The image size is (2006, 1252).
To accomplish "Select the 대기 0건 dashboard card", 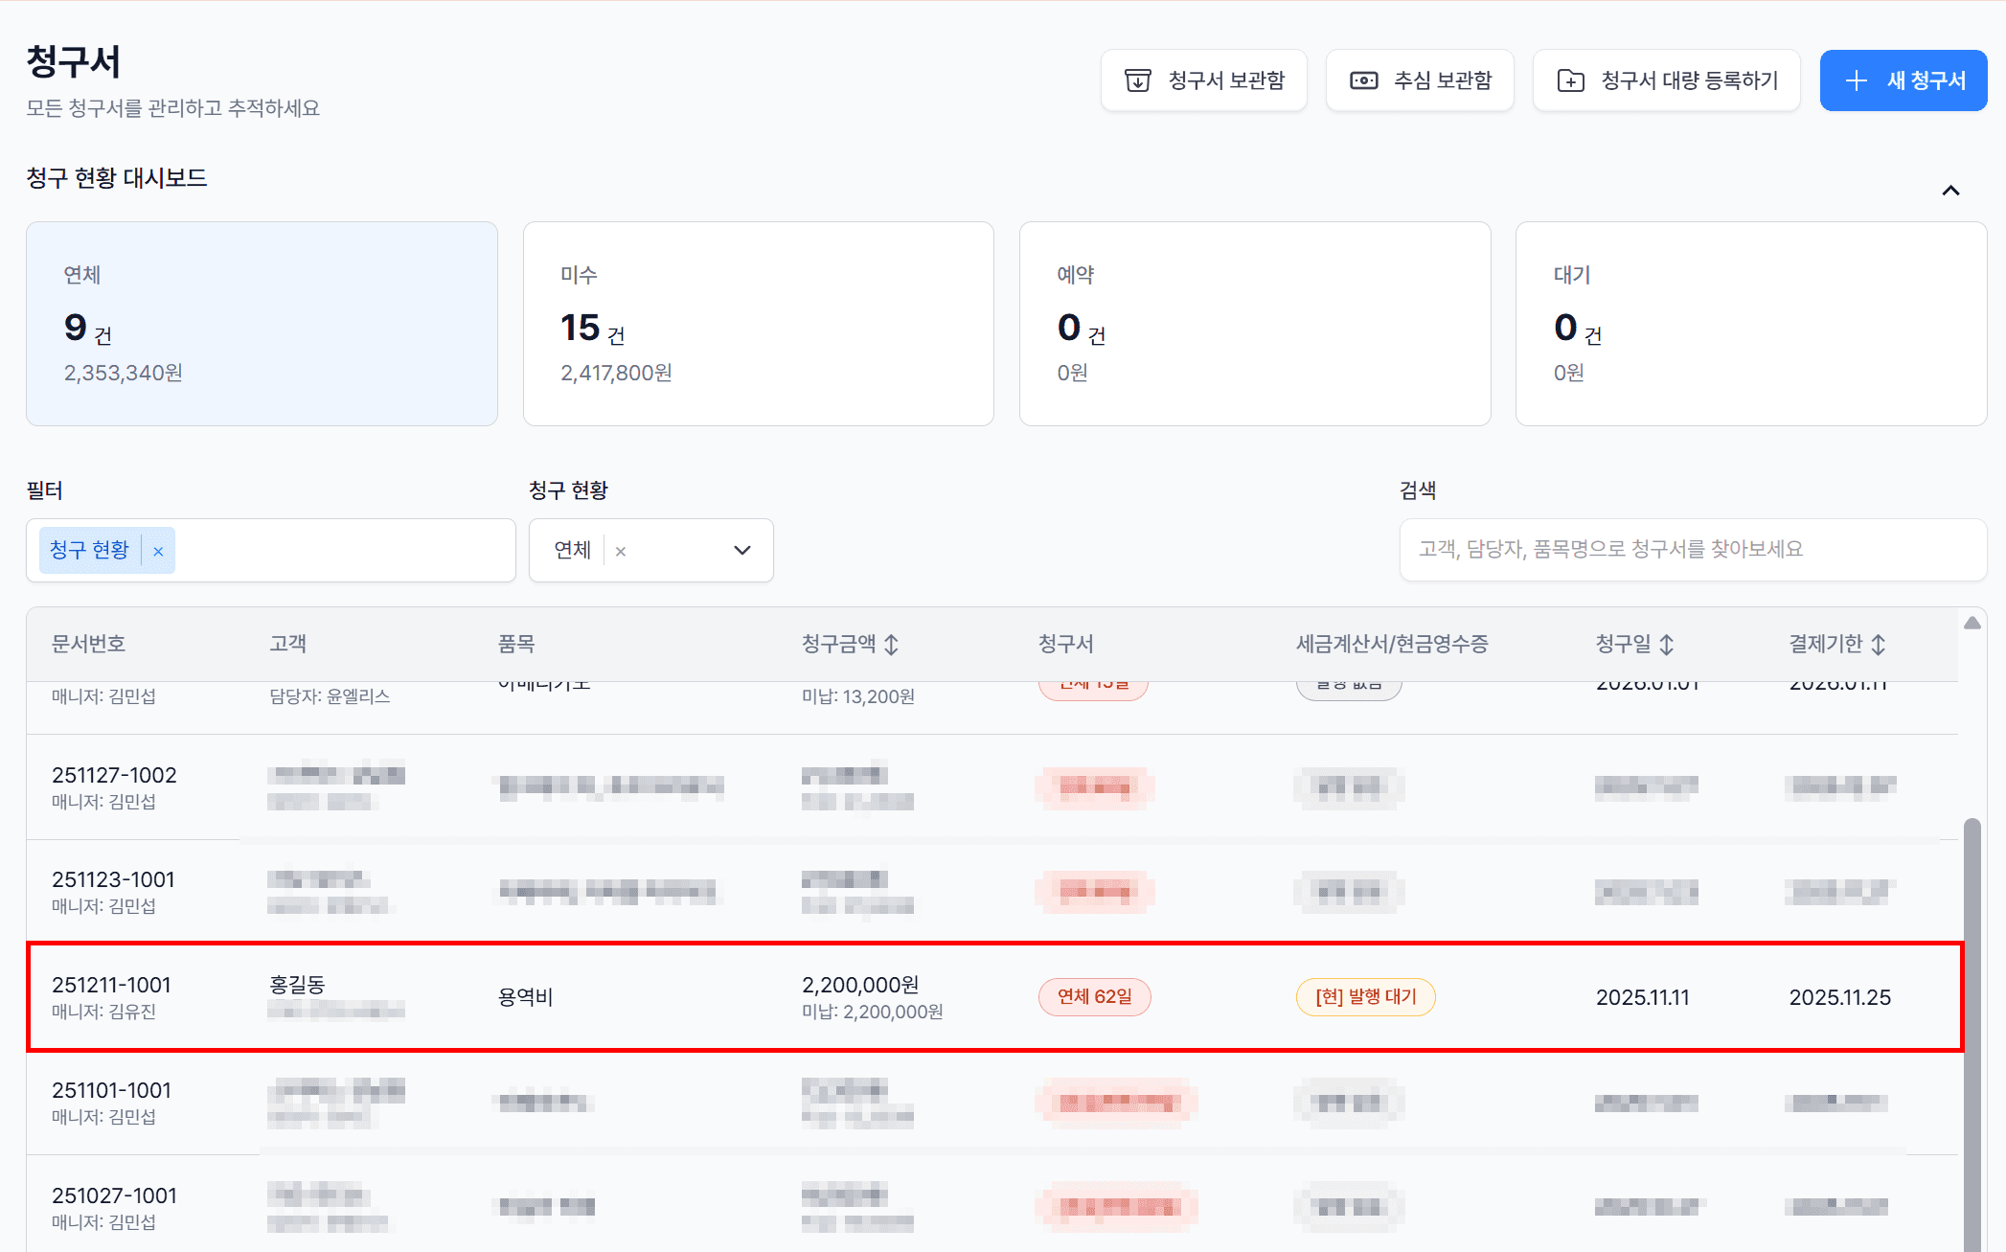I will point(1750,324).
